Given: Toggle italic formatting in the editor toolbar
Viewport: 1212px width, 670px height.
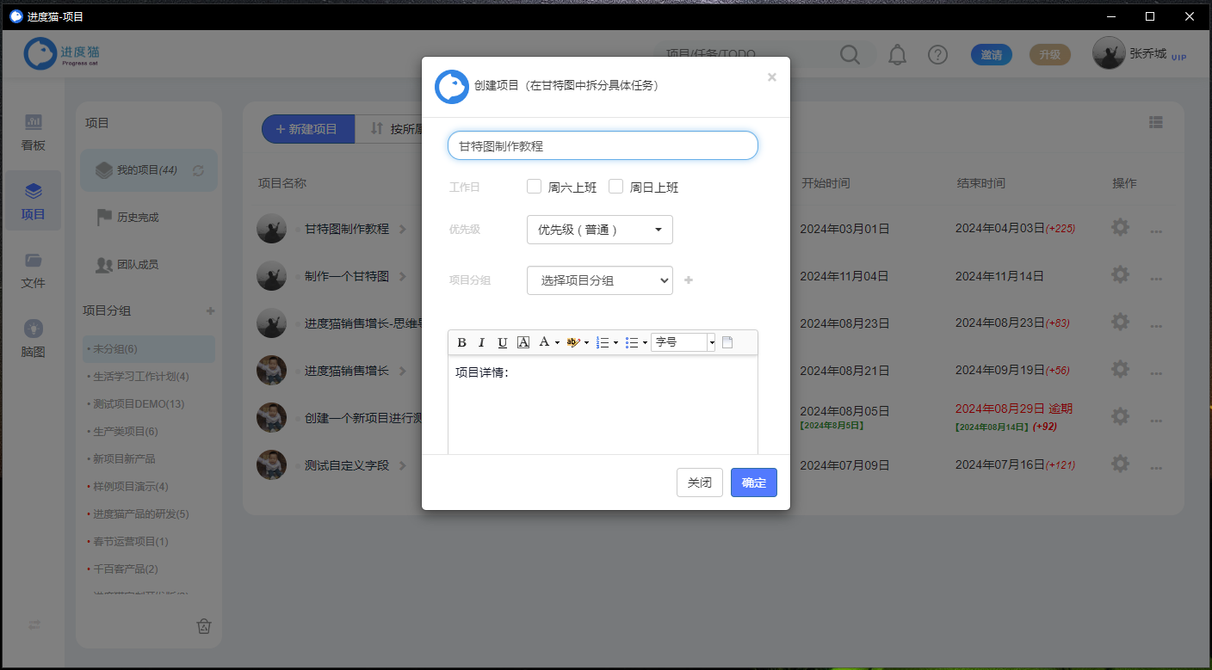Looking at the screenshot, I should [x=482, y=342].
